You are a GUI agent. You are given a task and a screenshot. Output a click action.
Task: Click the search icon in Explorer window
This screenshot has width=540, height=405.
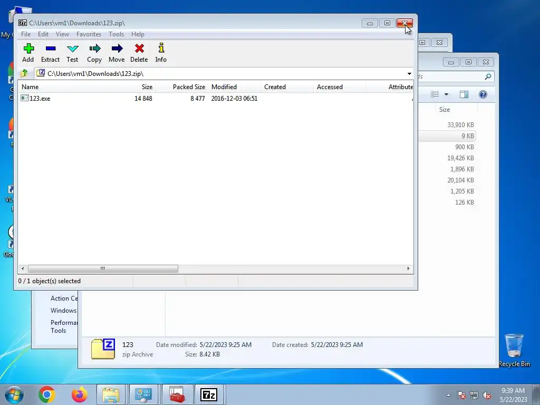tap(488, 76)
